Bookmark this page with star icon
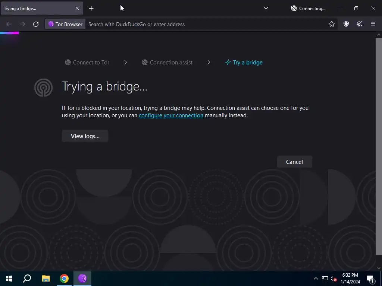Image resolution: width=382 pixels, height=286 pixels. pyautogui.click(x=331, y=24)
